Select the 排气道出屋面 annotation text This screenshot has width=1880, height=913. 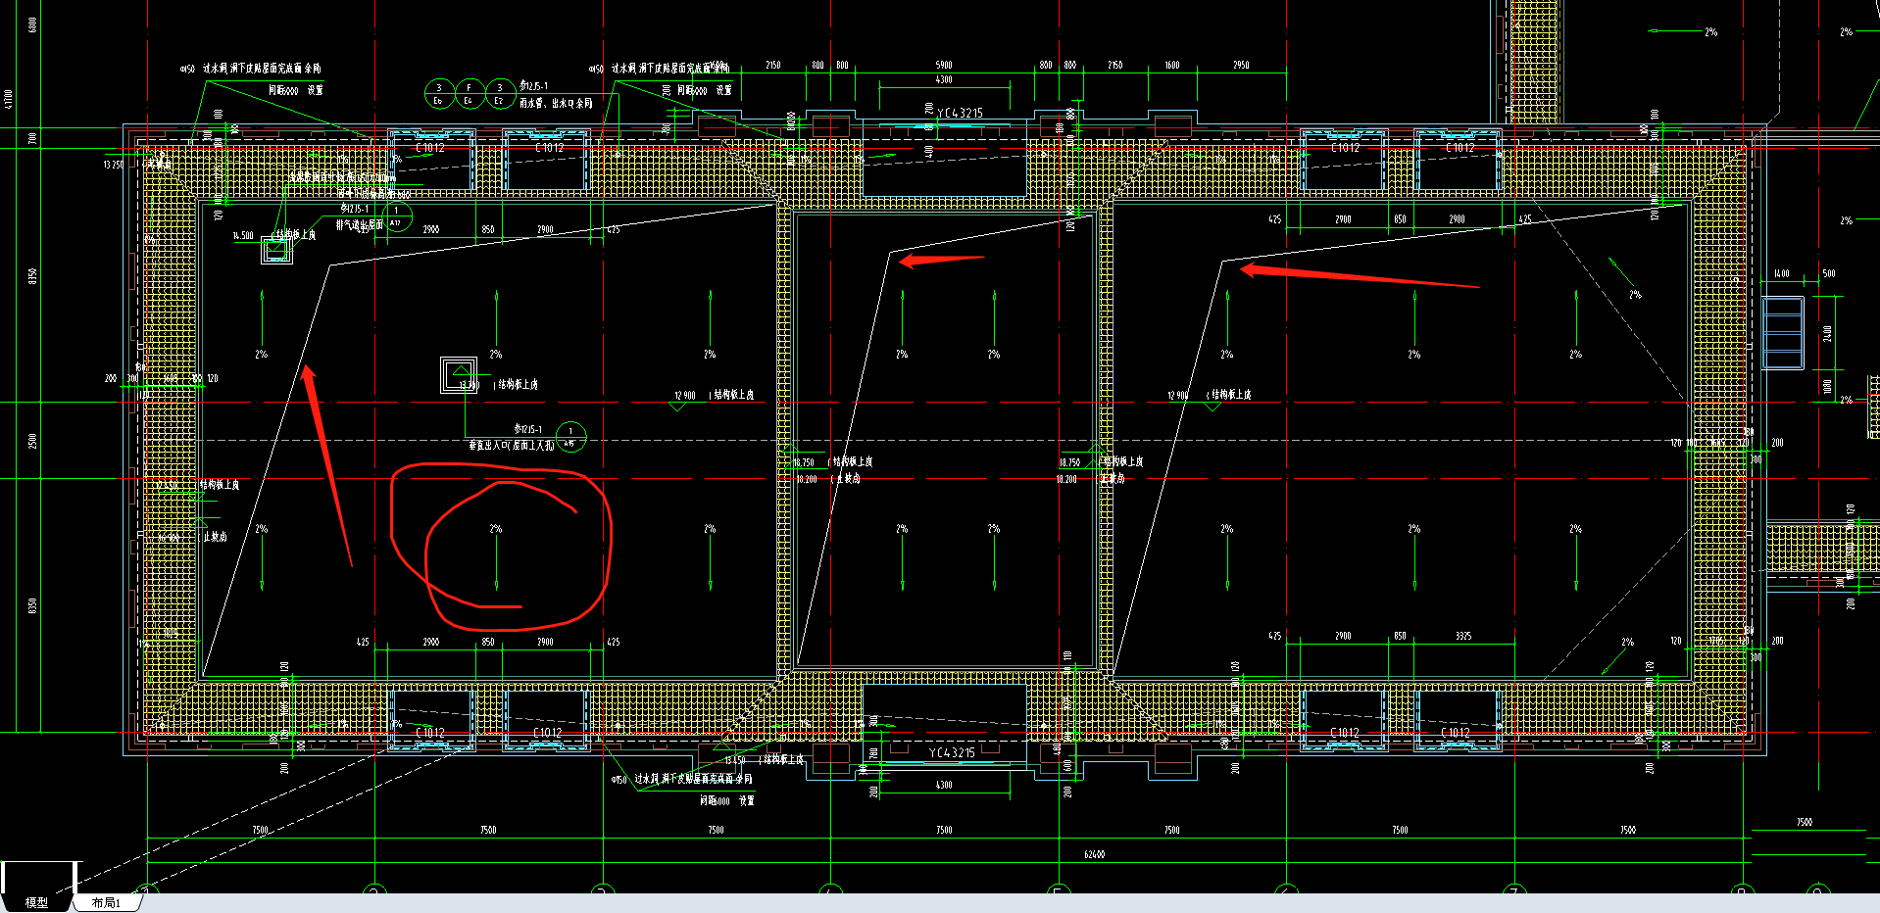(360, 225)
